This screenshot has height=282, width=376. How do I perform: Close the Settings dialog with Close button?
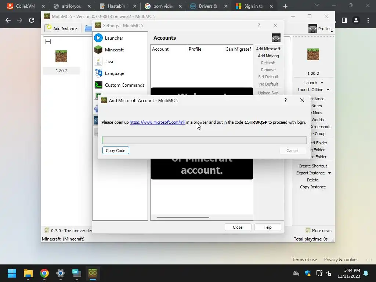pyautogui.click(x=238, y=227)
